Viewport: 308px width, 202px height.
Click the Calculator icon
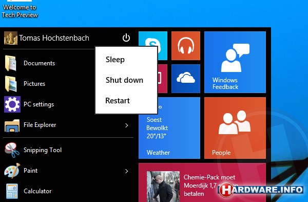point(12,191)
